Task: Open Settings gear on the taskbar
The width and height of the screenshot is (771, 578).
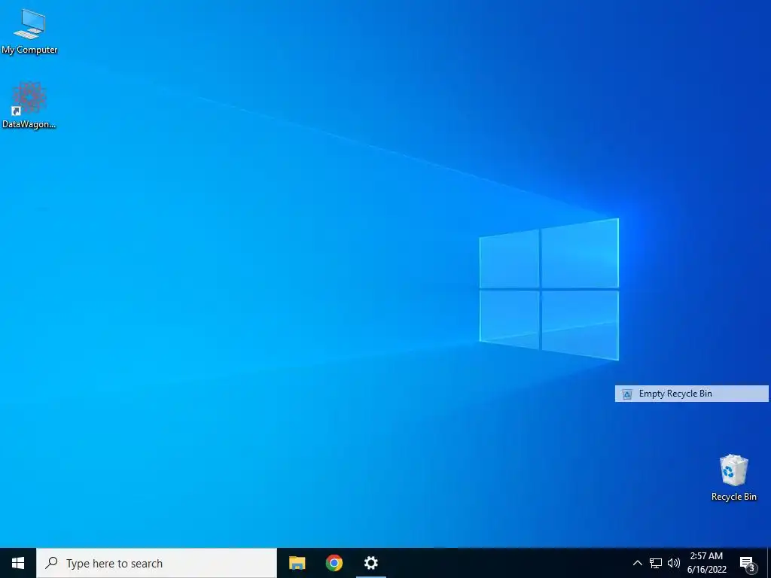Action: pos(370,563)
